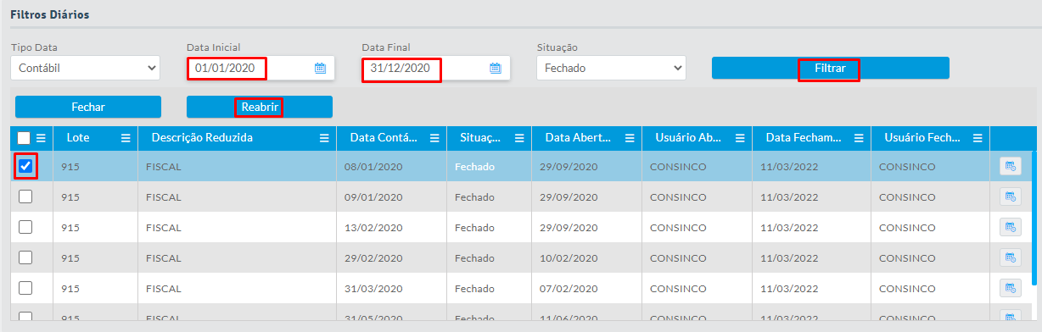Open details icon for row dated 29/02/2020
The height and width of the screenshot is (332, 1042).
[1010, 258]
